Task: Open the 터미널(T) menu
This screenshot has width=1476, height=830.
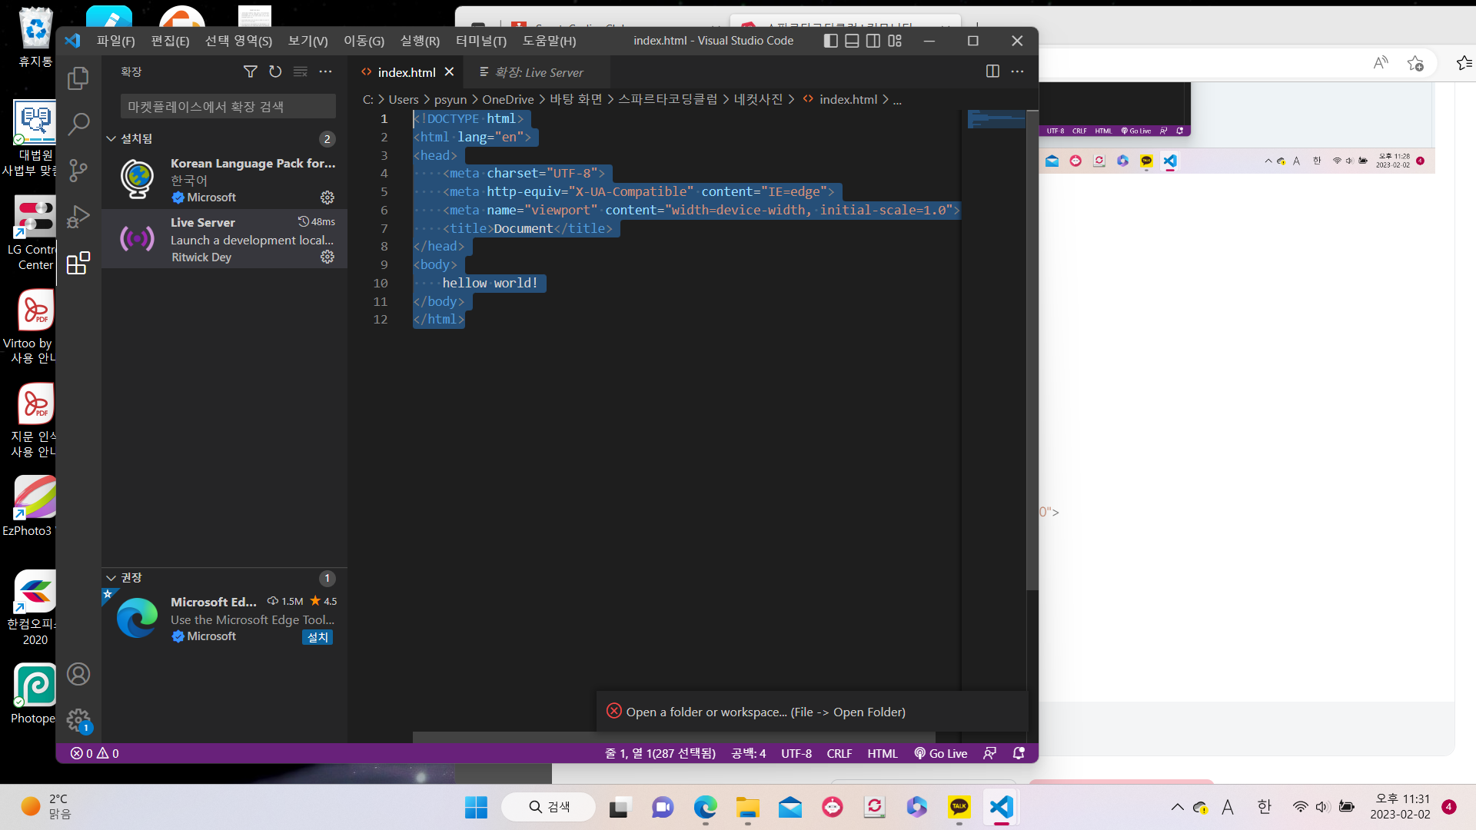Action: 481,41
